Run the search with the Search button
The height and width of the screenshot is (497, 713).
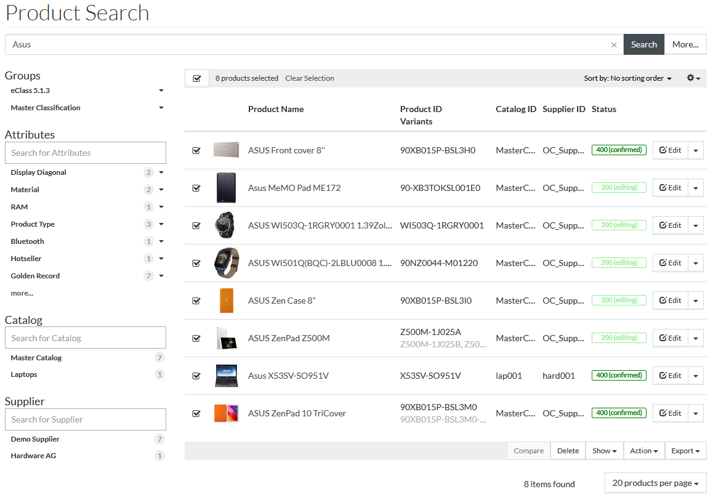click(644, 44)
